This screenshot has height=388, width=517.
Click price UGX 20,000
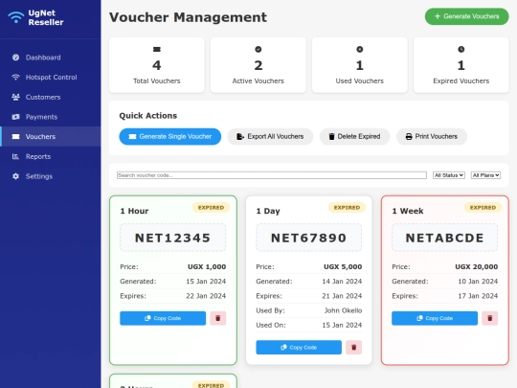tap(477, 267)
